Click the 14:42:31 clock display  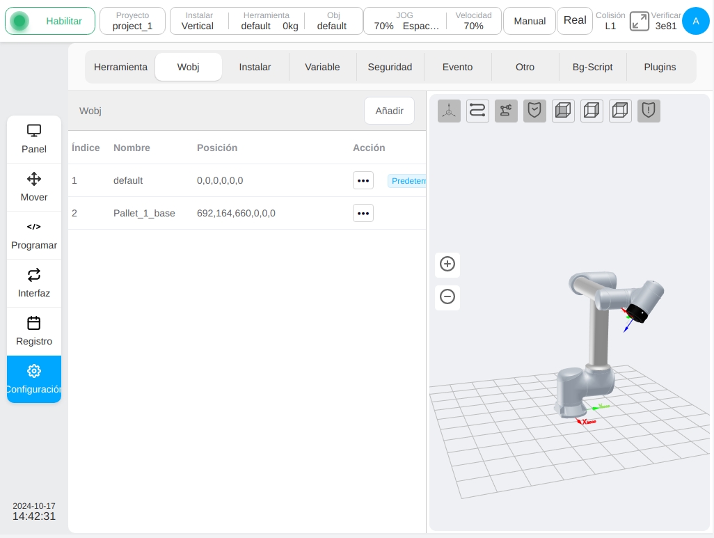[33, 516]
